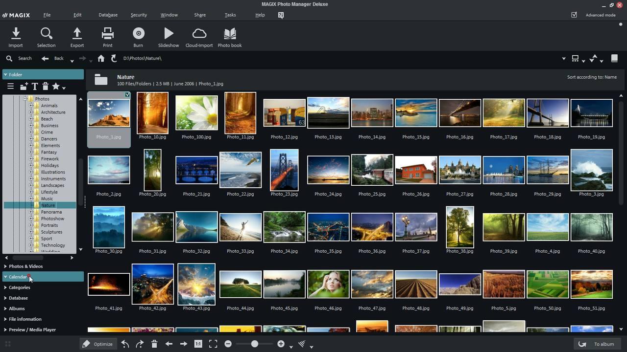627x352 pixels.
Task: Open the Tasks menu
Action: pos(230,15)
